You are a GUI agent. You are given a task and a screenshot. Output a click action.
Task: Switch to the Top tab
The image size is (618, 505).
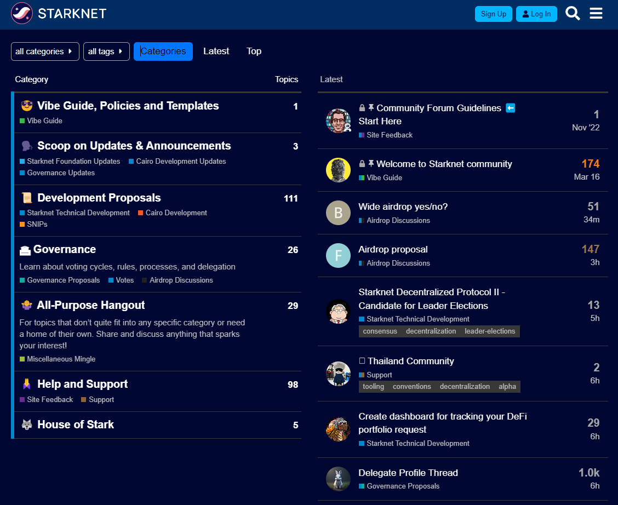(x=254, y=51)
